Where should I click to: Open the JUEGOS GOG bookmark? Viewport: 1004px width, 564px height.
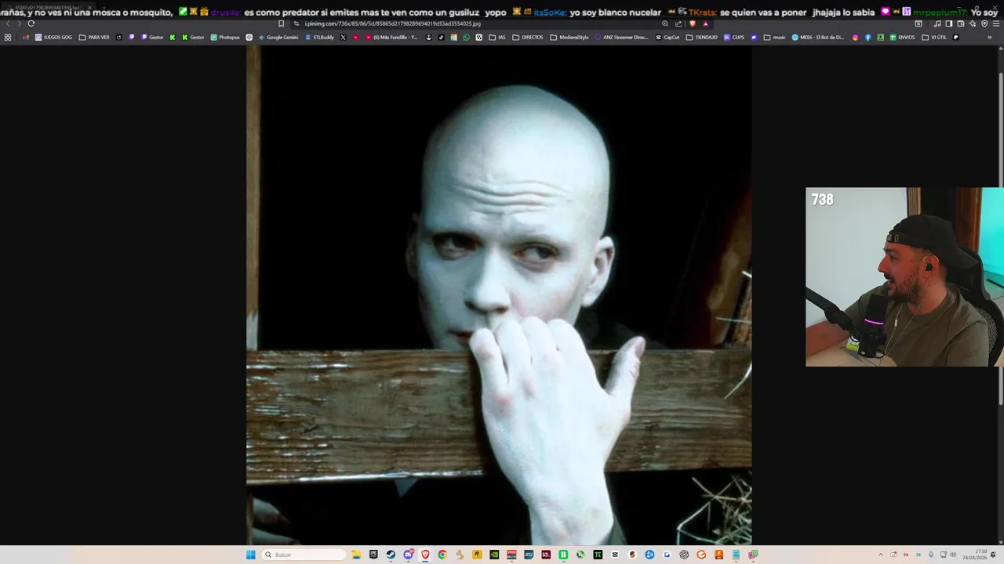point(53,37)
